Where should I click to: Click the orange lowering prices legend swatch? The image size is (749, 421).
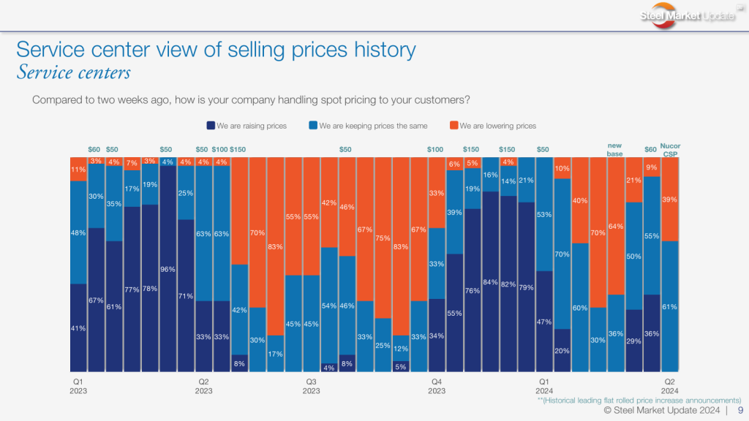[x=453, y=126]
